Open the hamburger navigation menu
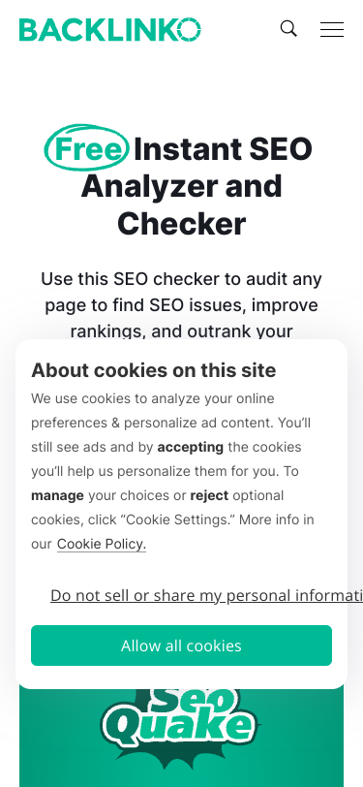 click(x=332, y=30)
